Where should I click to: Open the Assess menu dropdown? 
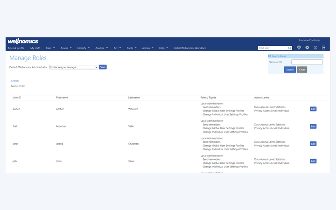66,48
